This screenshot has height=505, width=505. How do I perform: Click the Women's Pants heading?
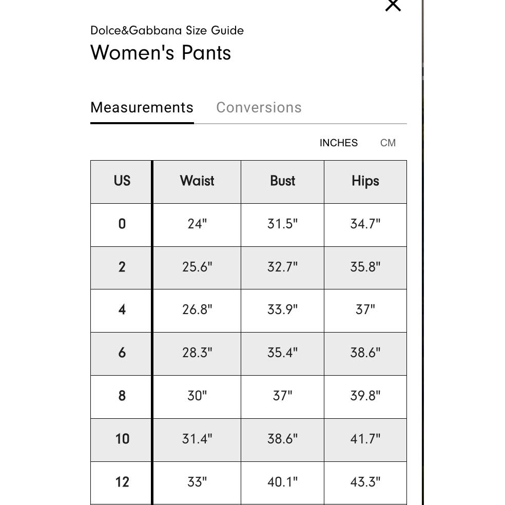[161, 52]
